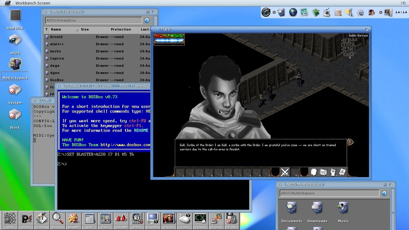The width and height of the screenshot is (409, 230).
Task: Expand the arrow beside the AROS eye logo
Action: (274, 13)
